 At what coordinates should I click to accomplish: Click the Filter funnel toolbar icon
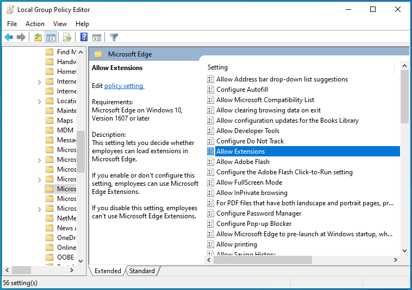click(114, 37)
